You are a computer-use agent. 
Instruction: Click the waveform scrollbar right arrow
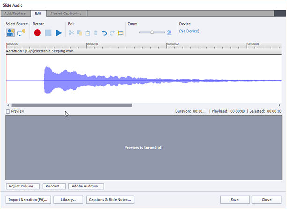click(x=280, y=105)
